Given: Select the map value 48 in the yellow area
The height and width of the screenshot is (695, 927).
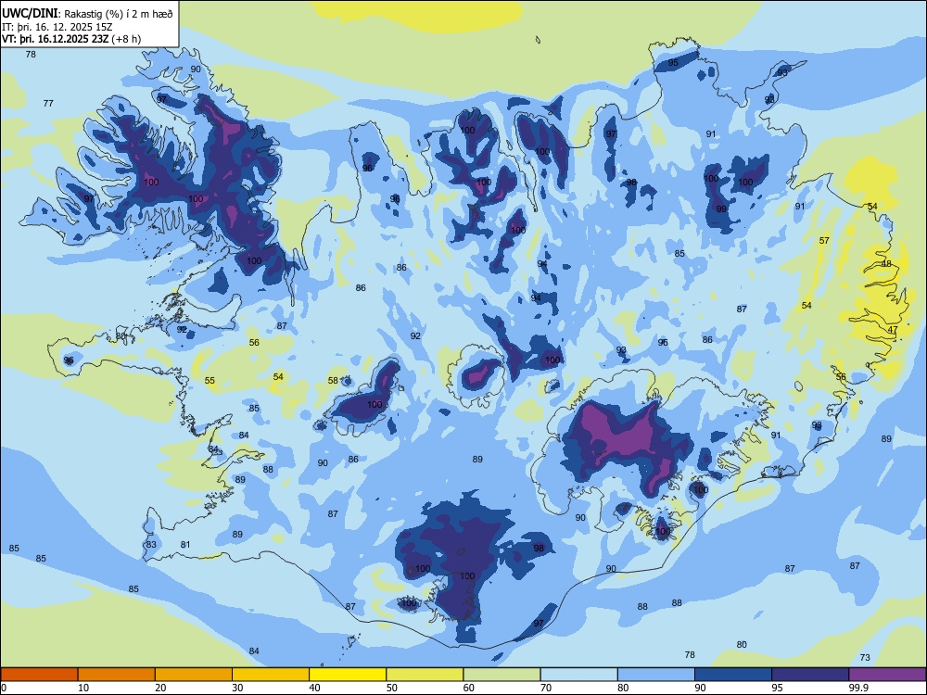Looking at the screenshot, I should pyautogui.click(x=886, y=263).
